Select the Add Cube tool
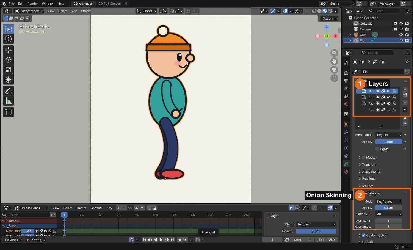 coord(9,112)
